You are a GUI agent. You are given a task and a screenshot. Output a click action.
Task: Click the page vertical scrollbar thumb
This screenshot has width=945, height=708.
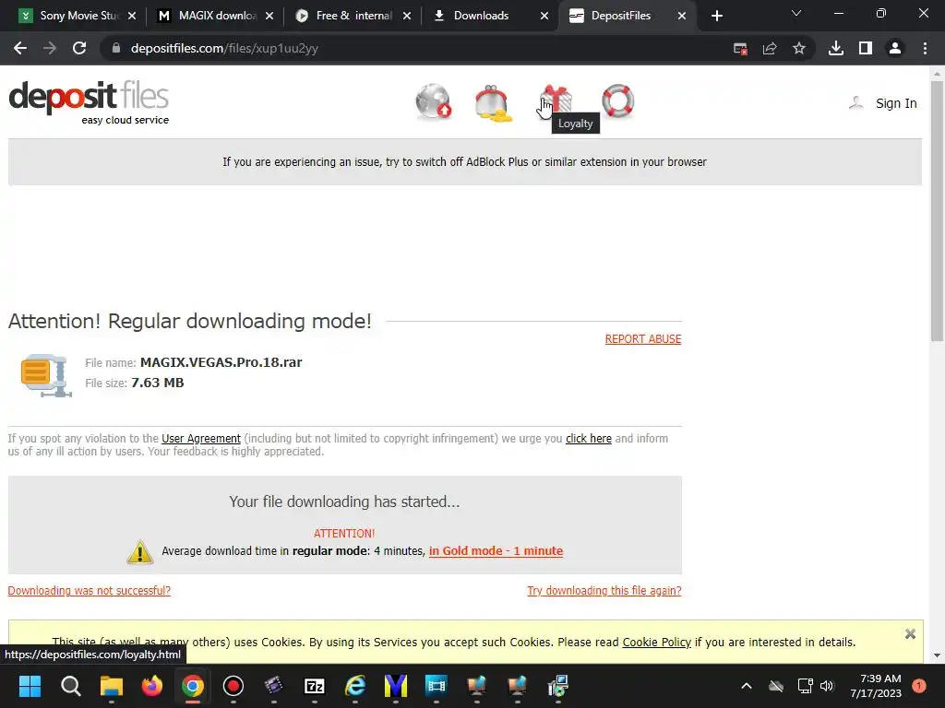(x=937, y=211)
